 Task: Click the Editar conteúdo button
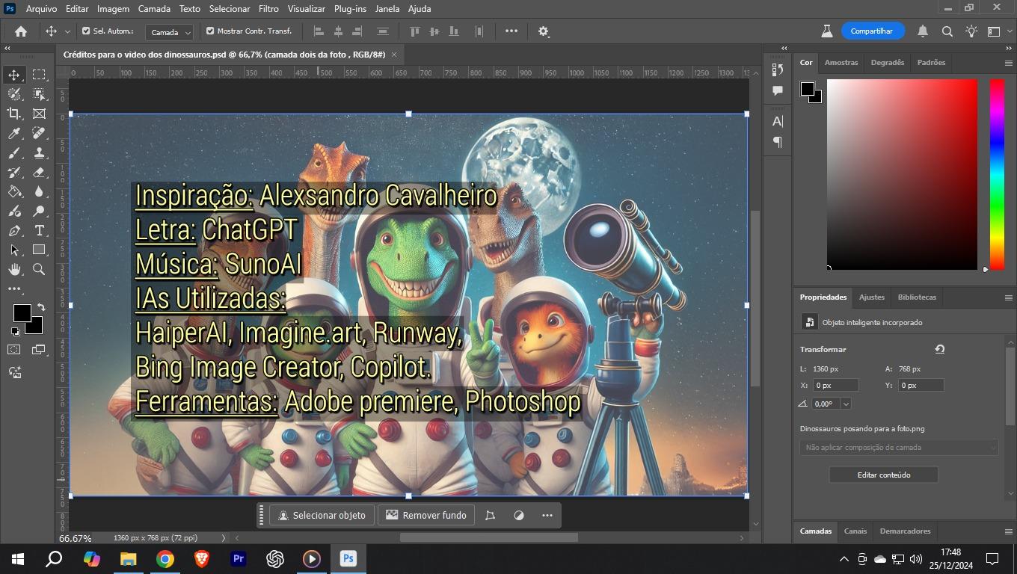coord(883,475)
